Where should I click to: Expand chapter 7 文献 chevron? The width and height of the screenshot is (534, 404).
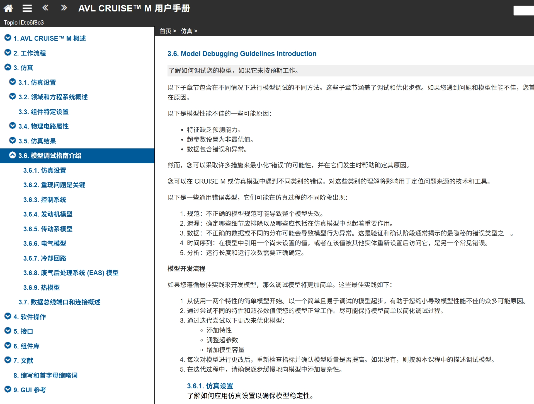click(x=8, y=360)
